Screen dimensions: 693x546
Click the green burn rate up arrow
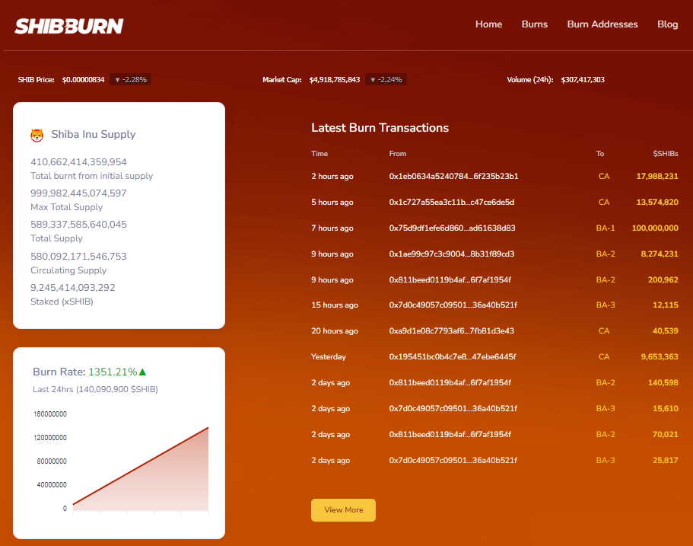pyautogui.click(x=142, y=372)
